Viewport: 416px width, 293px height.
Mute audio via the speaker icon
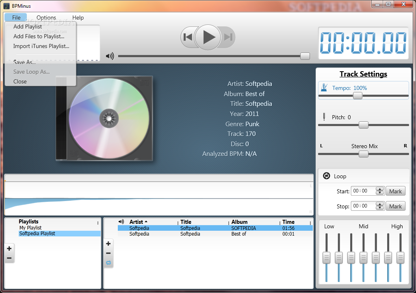pyautogui.click(x=110, y=56)
